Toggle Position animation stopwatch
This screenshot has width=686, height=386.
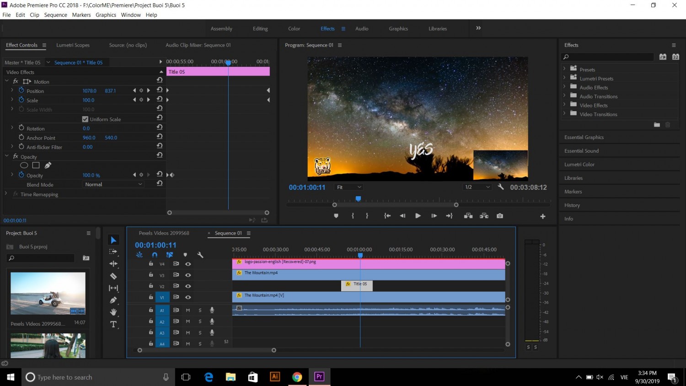tap(21, 91)
